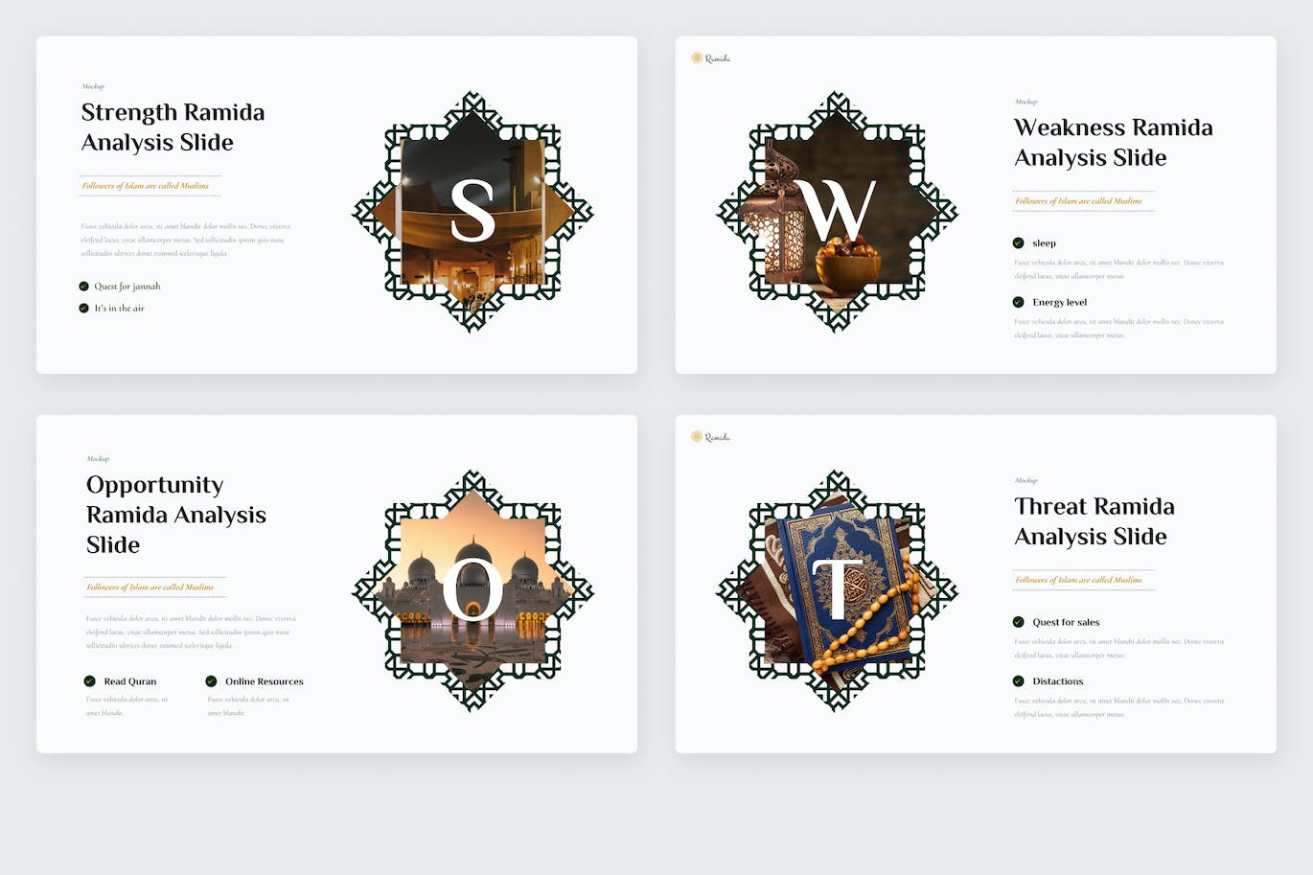Image resolution: width=1313 pixels, height=875 pixels.
Task: Click orange subtitle on Threat slide
Action: [x=1079, y=580]
